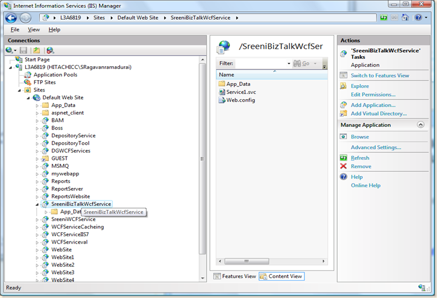Collapse the Sites node
Viewport: 437px width, 298px height.
[x=20, y=90]
